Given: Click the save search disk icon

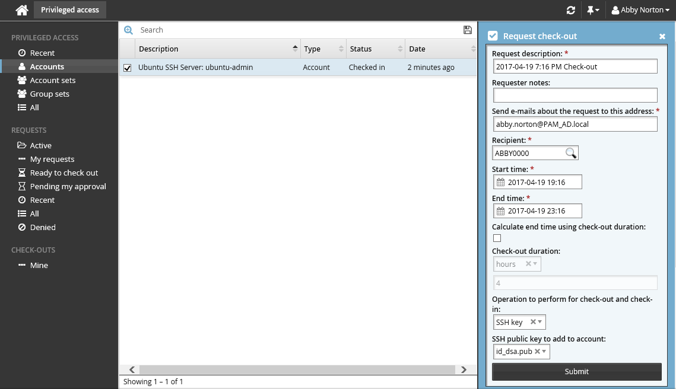Looking at the screenshot, I should click(x=468, y=30).
